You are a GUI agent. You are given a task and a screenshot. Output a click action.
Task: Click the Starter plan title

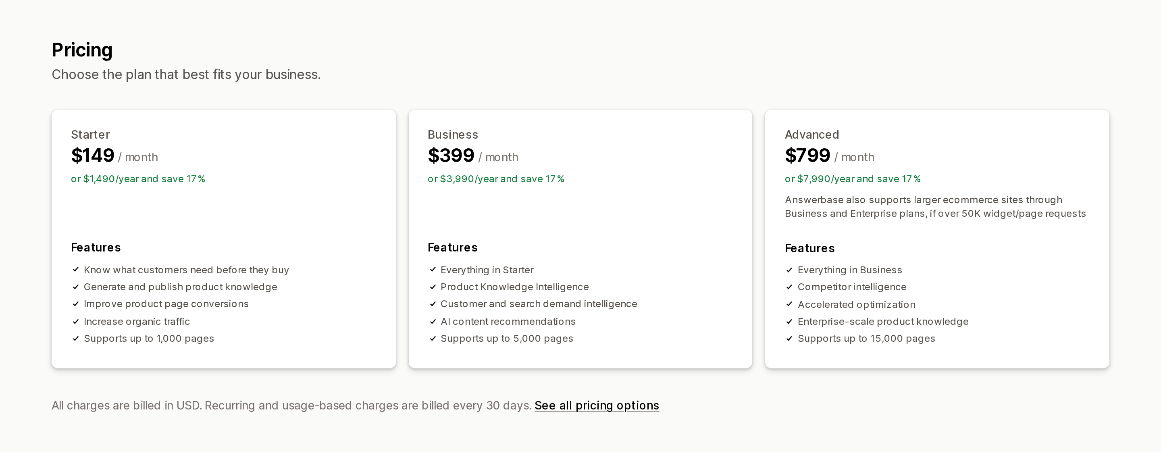[90, 134]
